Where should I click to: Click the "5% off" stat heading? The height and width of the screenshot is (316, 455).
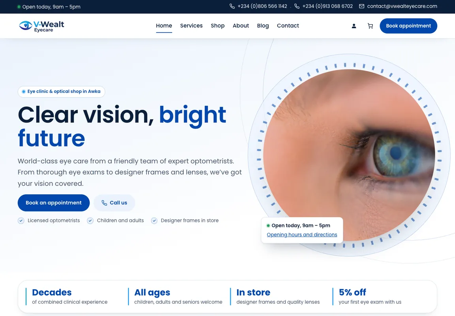tap(352, 292)
